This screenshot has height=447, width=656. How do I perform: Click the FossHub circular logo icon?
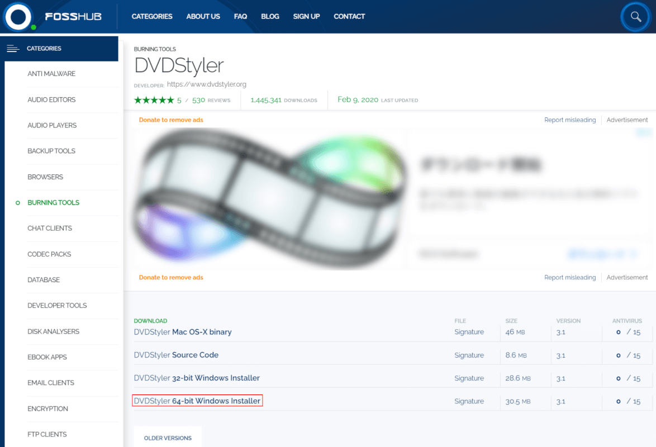point(18,17)
